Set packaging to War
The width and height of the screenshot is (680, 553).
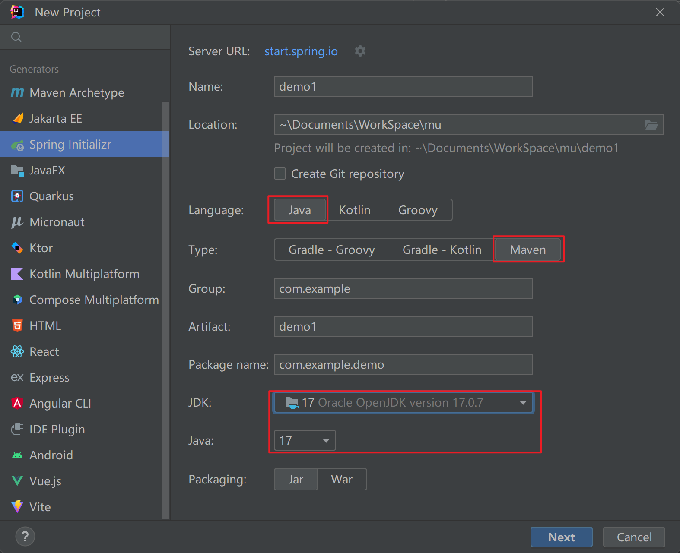[x=341, y=480]
